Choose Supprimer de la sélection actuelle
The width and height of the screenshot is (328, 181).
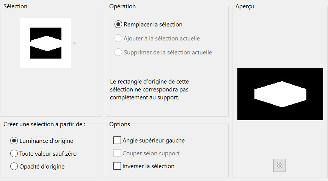pyautogui.click(x=118, y=53)
